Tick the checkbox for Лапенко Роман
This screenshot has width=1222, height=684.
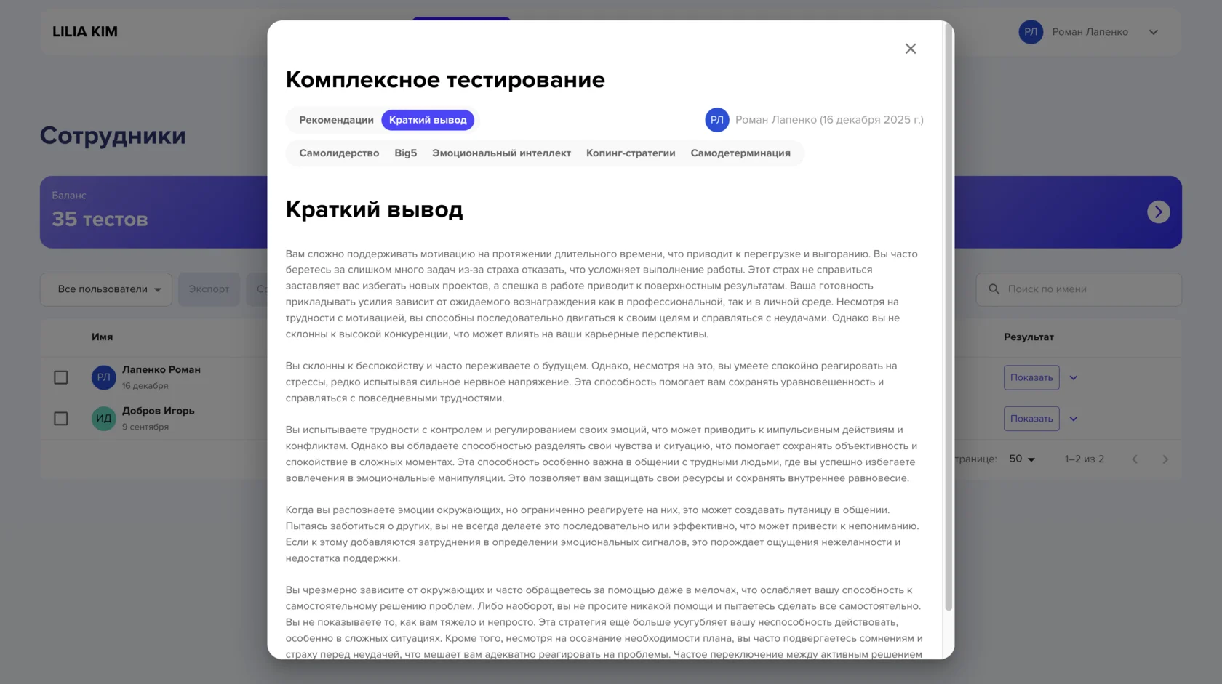(61, 377)
